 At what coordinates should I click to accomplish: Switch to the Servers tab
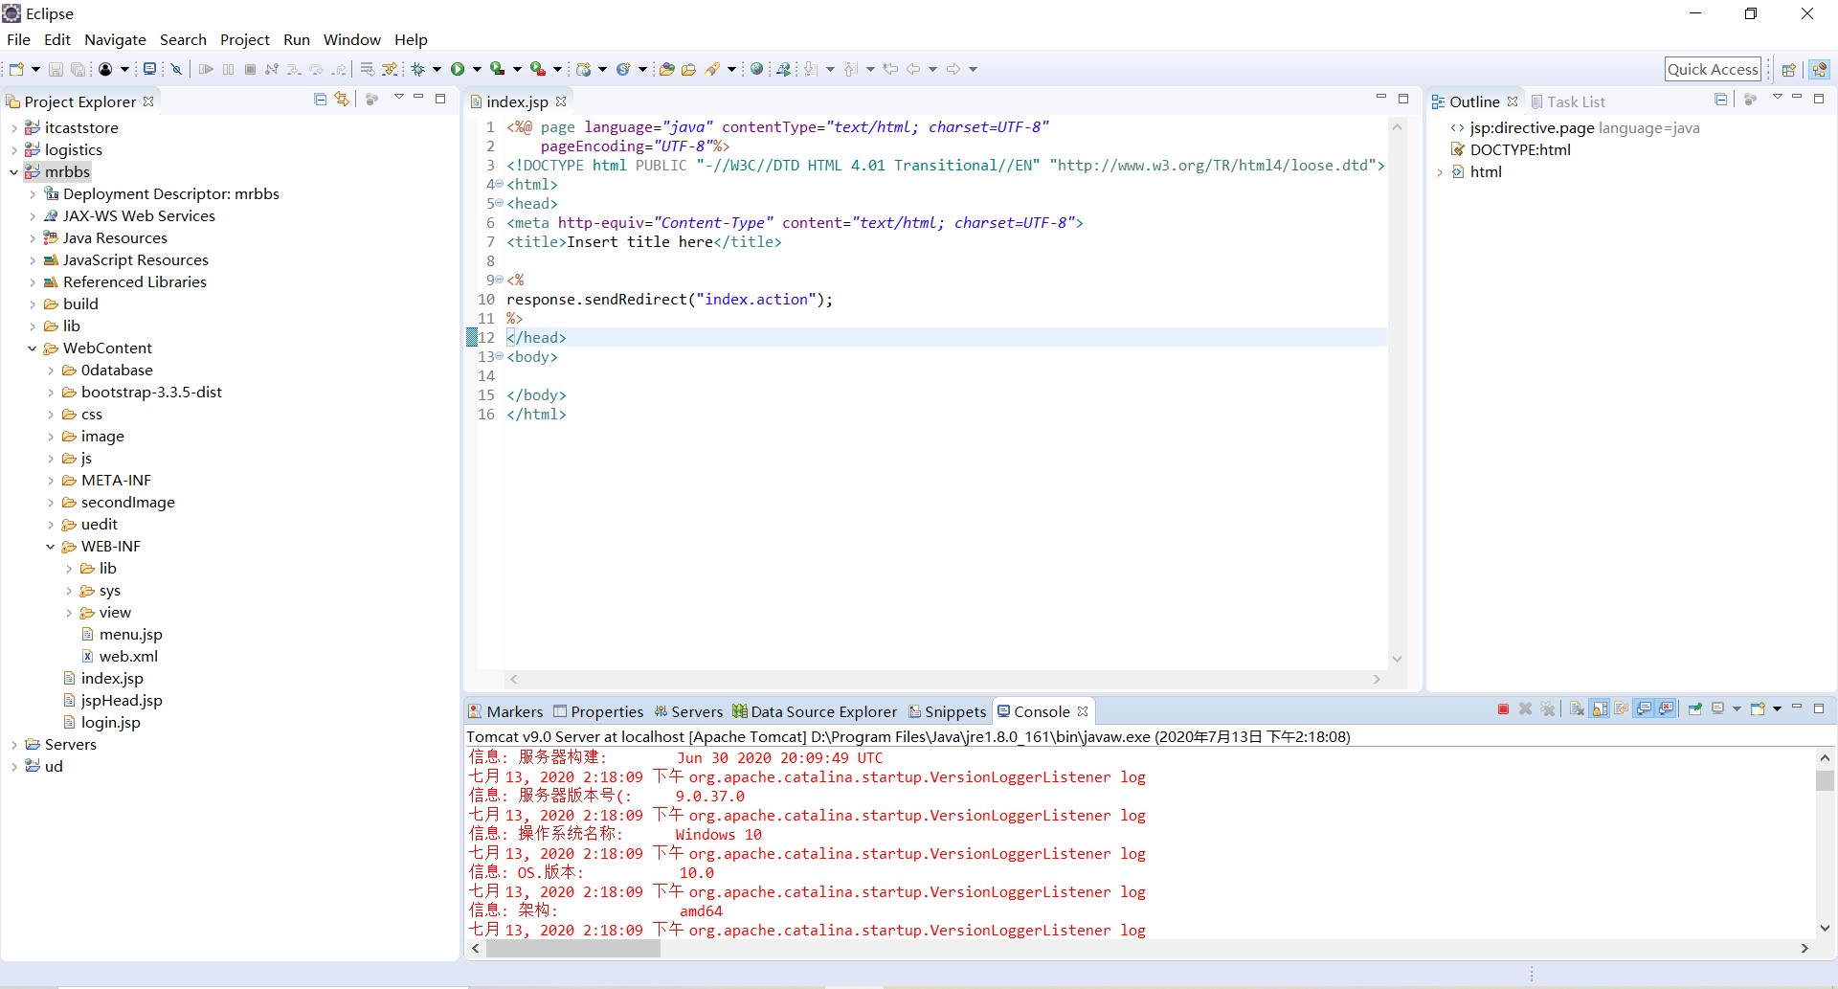(688, 711)
